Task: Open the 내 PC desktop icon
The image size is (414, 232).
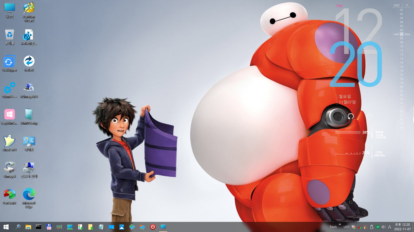Action: click(10, 11)
